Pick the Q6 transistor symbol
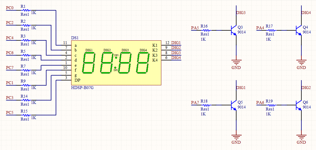The image size is (316, 150). pyautogui.click(x=298, y=105)
